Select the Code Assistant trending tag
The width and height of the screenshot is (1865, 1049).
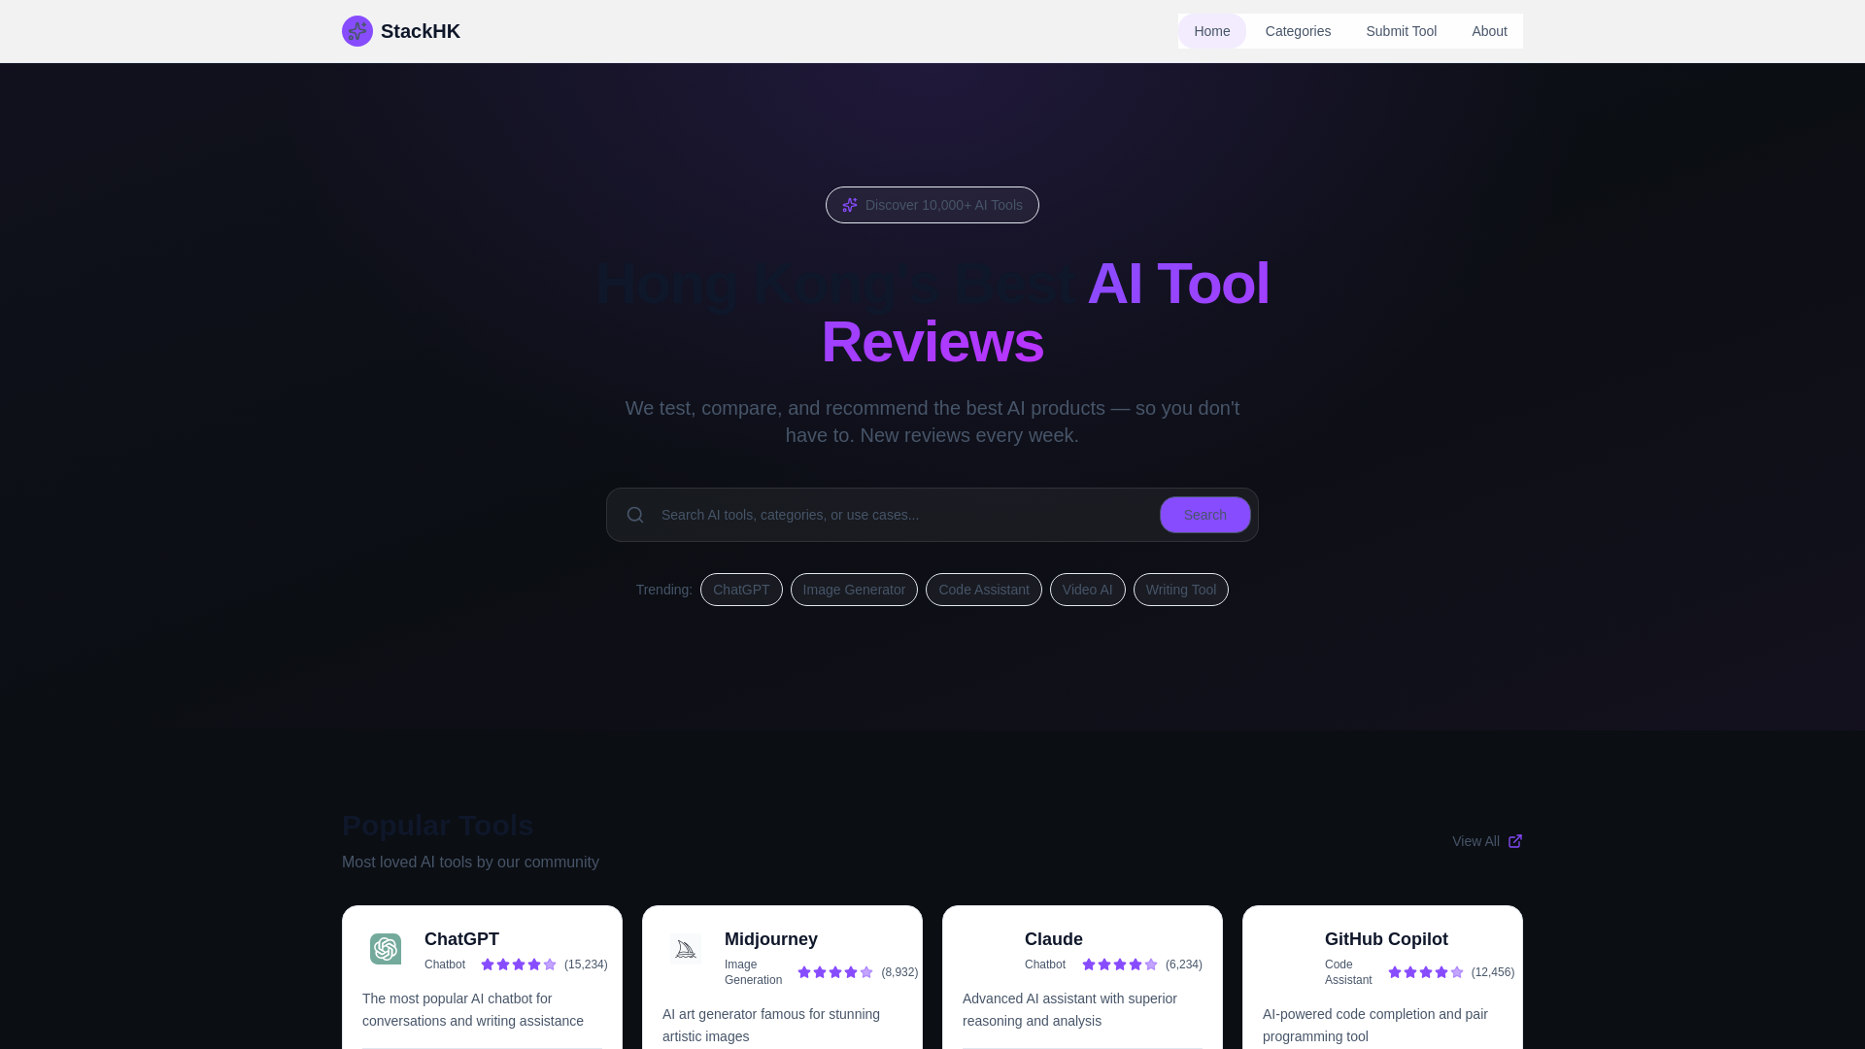[x=983, y=590]
